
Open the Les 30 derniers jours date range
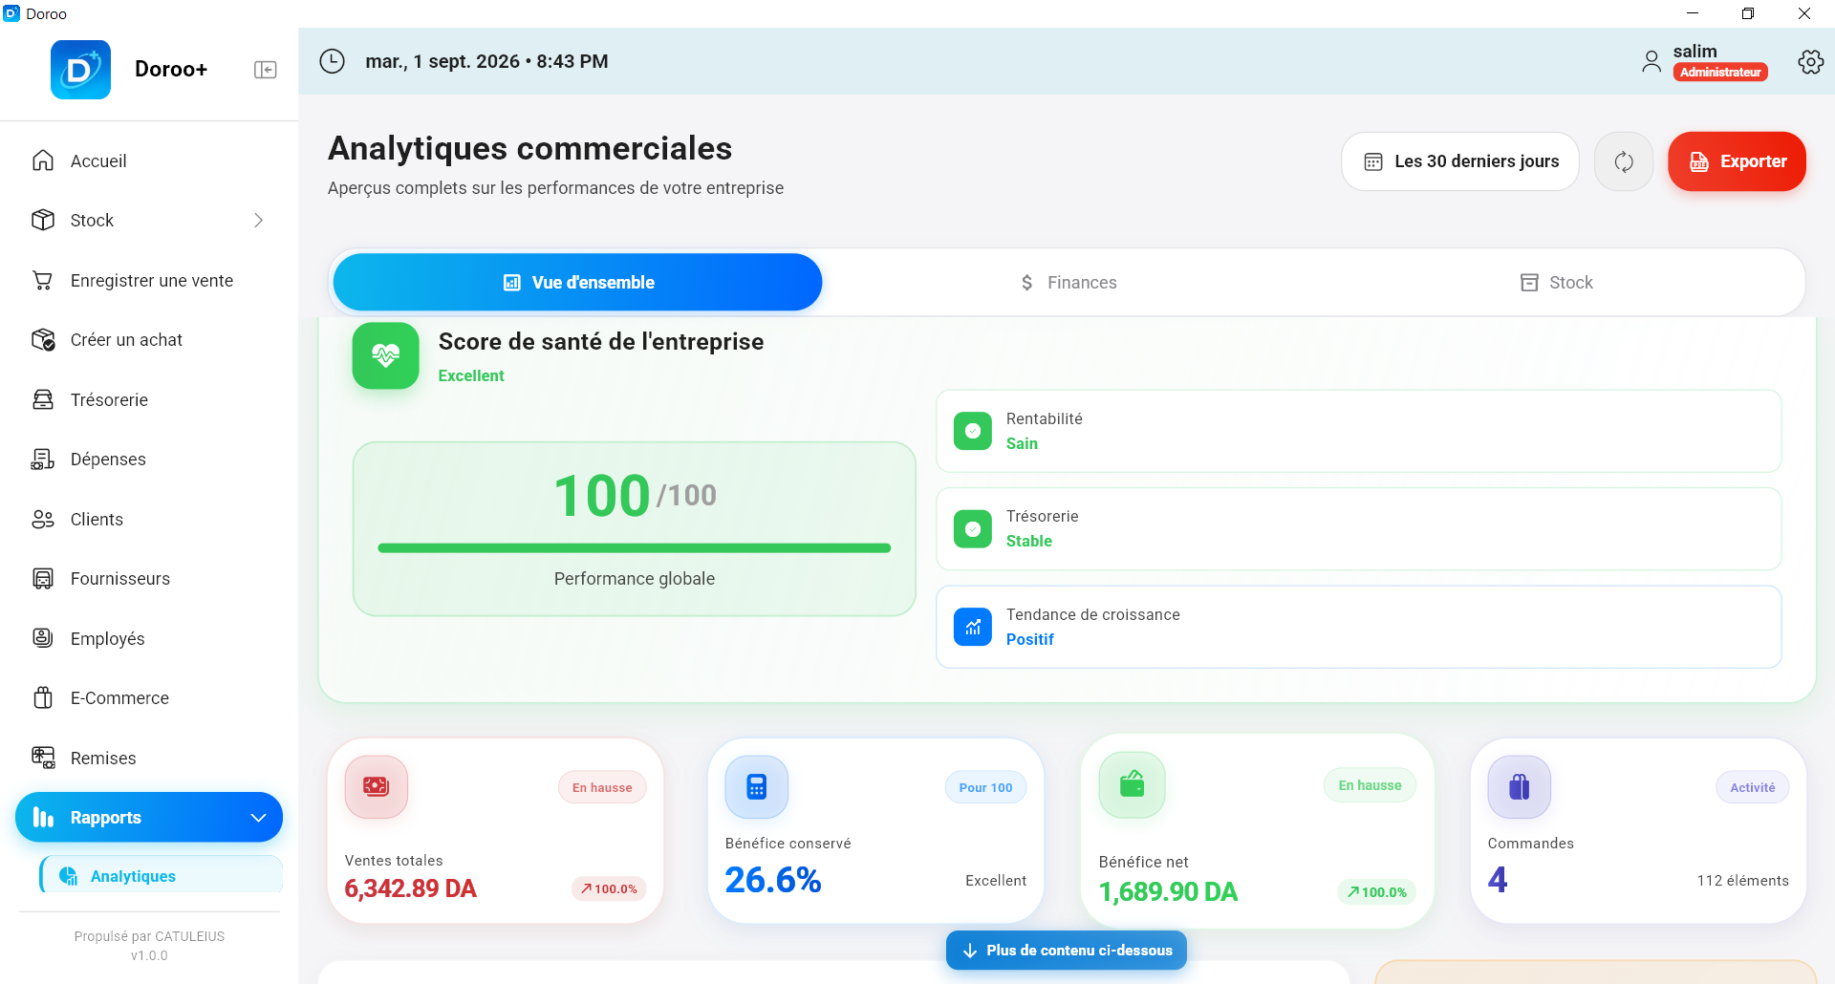1460,161
